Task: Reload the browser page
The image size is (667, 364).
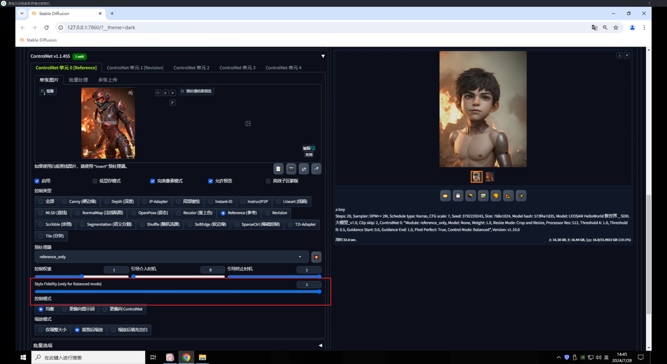Action: click(46, 28)
